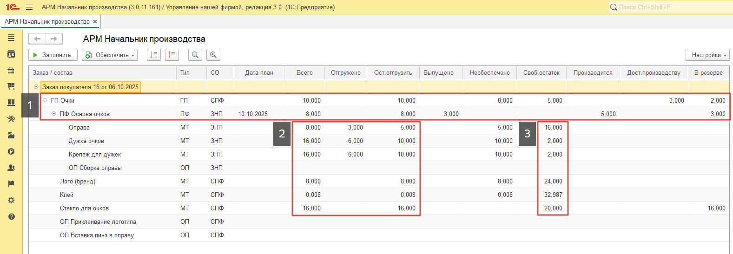Select the Дужка очков row
Viewport: 733px width, 254px height.
(379, 141)
